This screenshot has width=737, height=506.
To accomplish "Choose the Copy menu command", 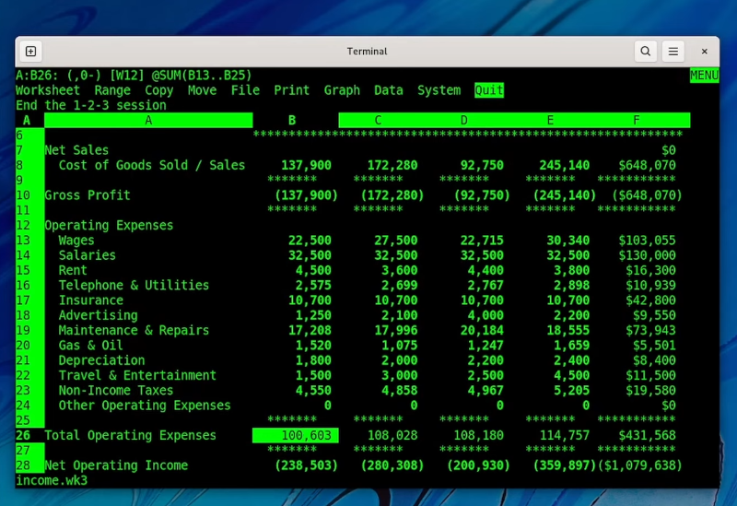I will click(158, 90).
